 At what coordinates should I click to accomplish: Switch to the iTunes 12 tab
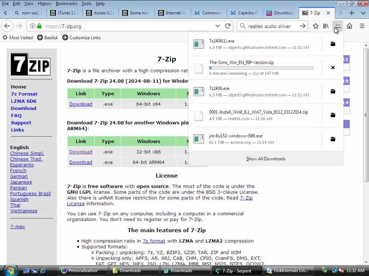[x=65, y=13]
